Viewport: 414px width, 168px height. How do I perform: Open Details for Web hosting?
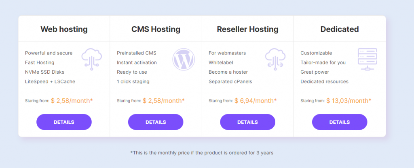(x=64, y=122)
